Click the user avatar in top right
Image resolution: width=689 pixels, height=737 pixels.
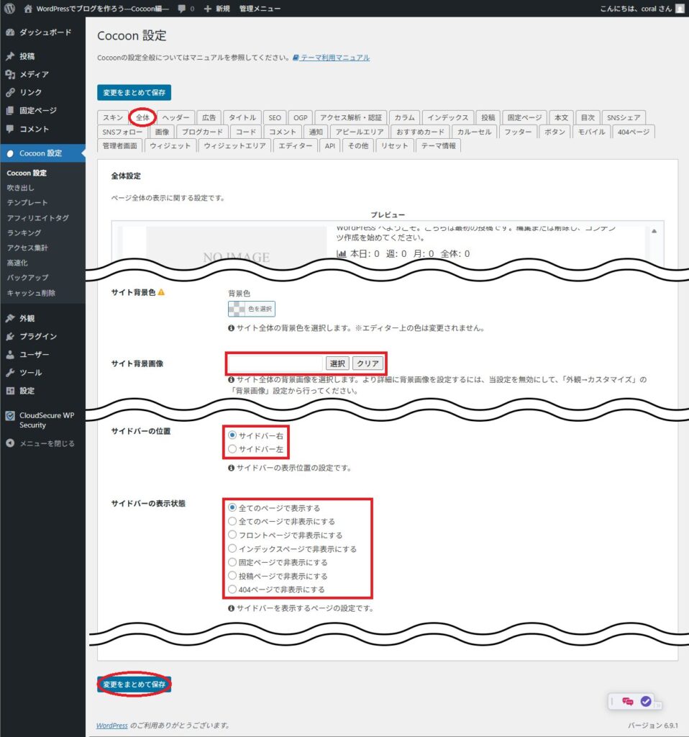[680, 9]
